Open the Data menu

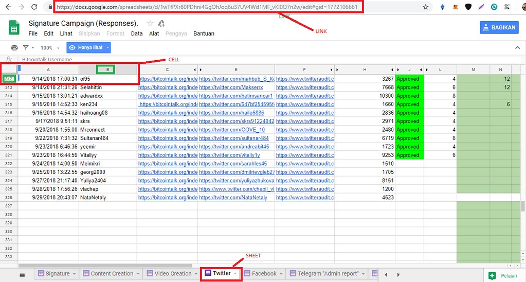click(137, 33)
